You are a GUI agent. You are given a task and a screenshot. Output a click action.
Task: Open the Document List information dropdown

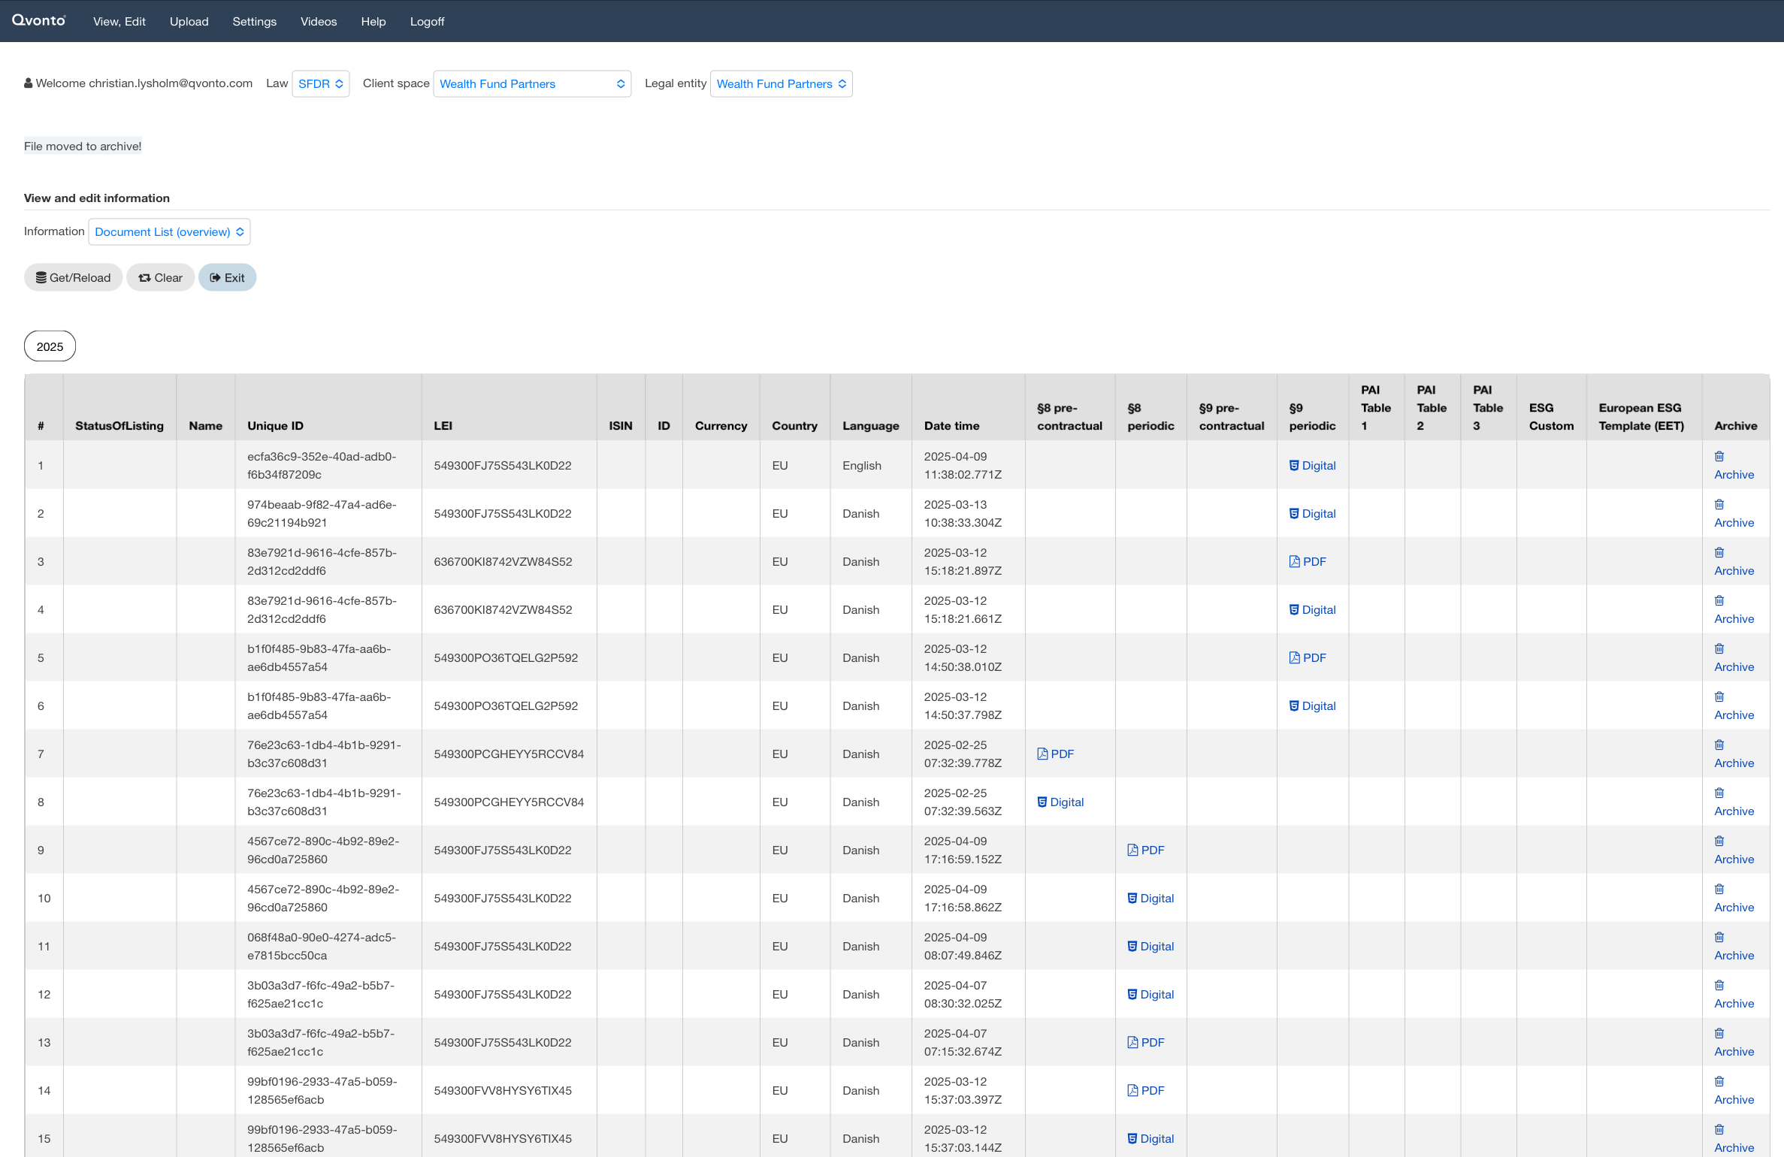pyautogui.click(x=169, y=231)
